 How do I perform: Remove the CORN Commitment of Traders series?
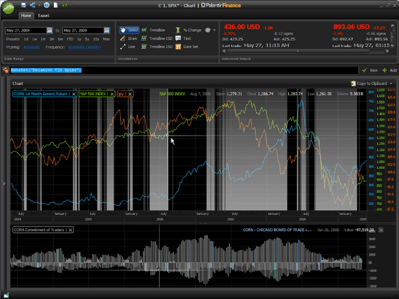(71, 230)
